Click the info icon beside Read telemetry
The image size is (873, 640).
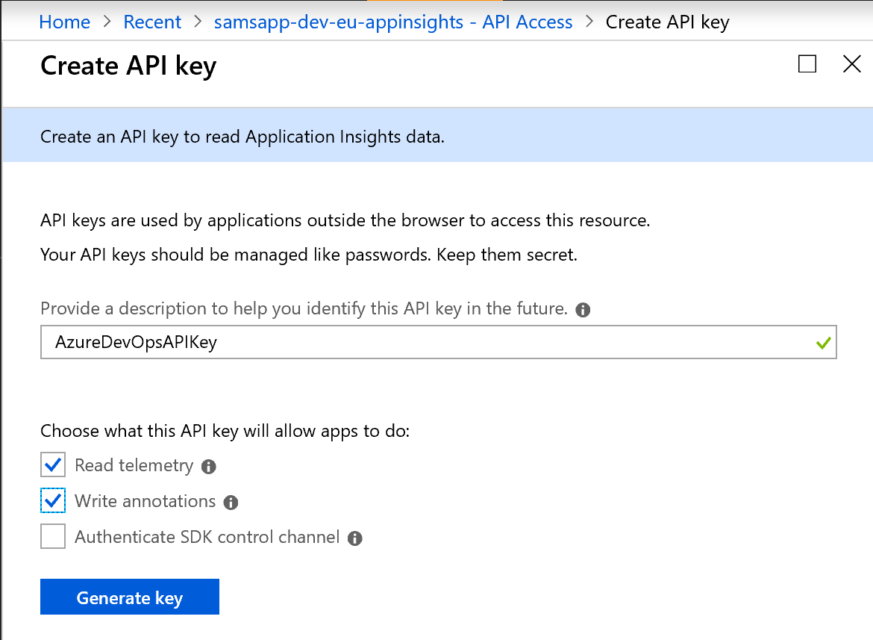click(209, 467)
